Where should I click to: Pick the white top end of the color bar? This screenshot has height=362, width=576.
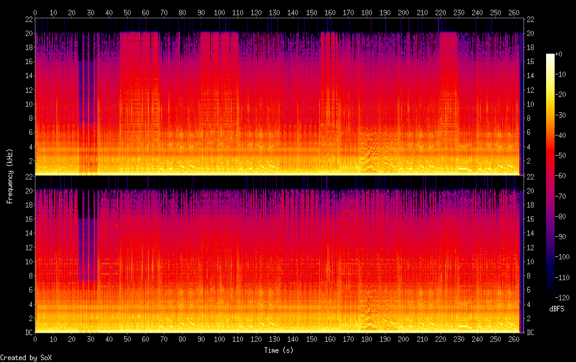(550, 57)
